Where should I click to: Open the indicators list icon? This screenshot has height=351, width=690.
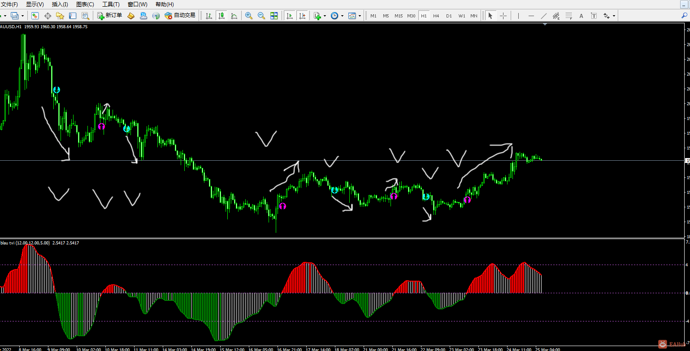tap(317, 16)
